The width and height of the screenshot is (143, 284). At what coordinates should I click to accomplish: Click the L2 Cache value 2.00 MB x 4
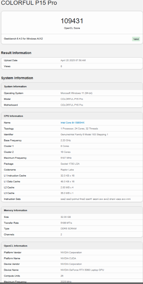click(x=67, y=187)
